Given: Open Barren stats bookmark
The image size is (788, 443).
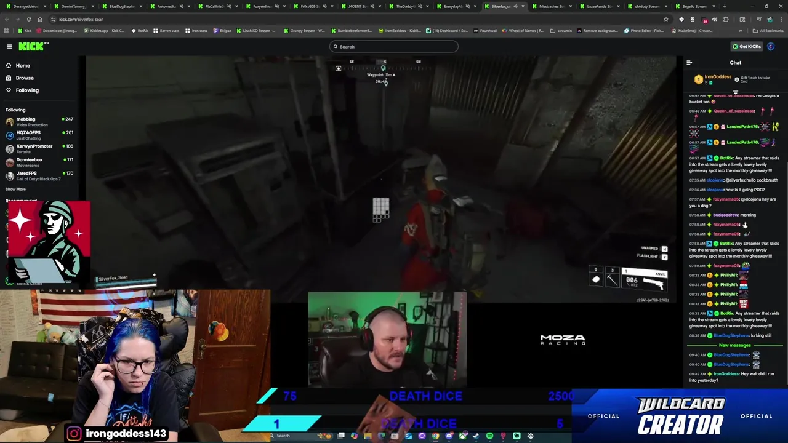Looking at the screenshot, I should [166, 31].
